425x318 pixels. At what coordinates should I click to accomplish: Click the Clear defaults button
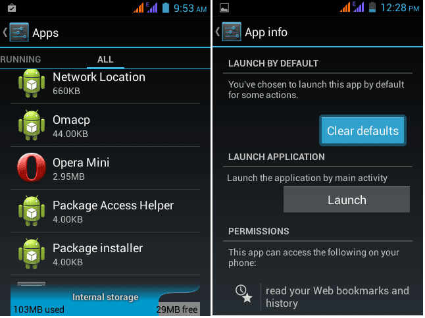[362, 130]
